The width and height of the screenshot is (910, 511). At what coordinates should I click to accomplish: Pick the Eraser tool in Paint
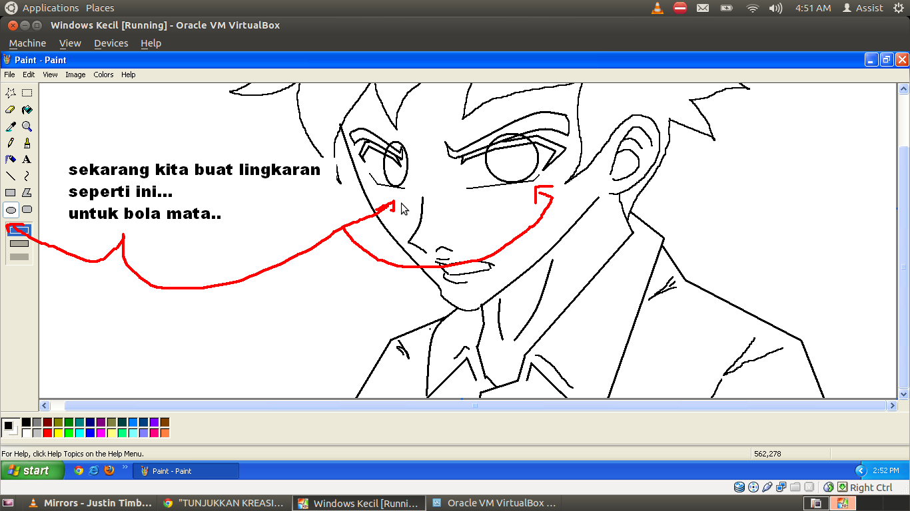(11, 110)
